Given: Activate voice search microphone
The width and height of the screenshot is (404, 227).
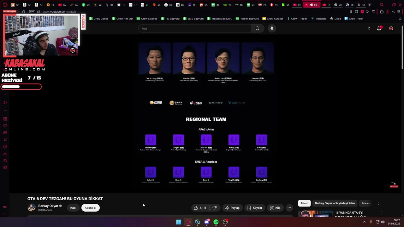Looking at the screenshot, I should pyautogui.click(x=272, y=28).
